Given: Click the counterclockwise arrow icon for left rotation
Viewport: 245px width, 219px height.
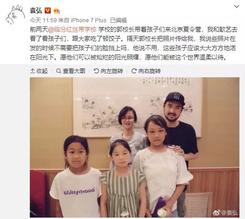Looking at the screenshot, I should (96, 71).
